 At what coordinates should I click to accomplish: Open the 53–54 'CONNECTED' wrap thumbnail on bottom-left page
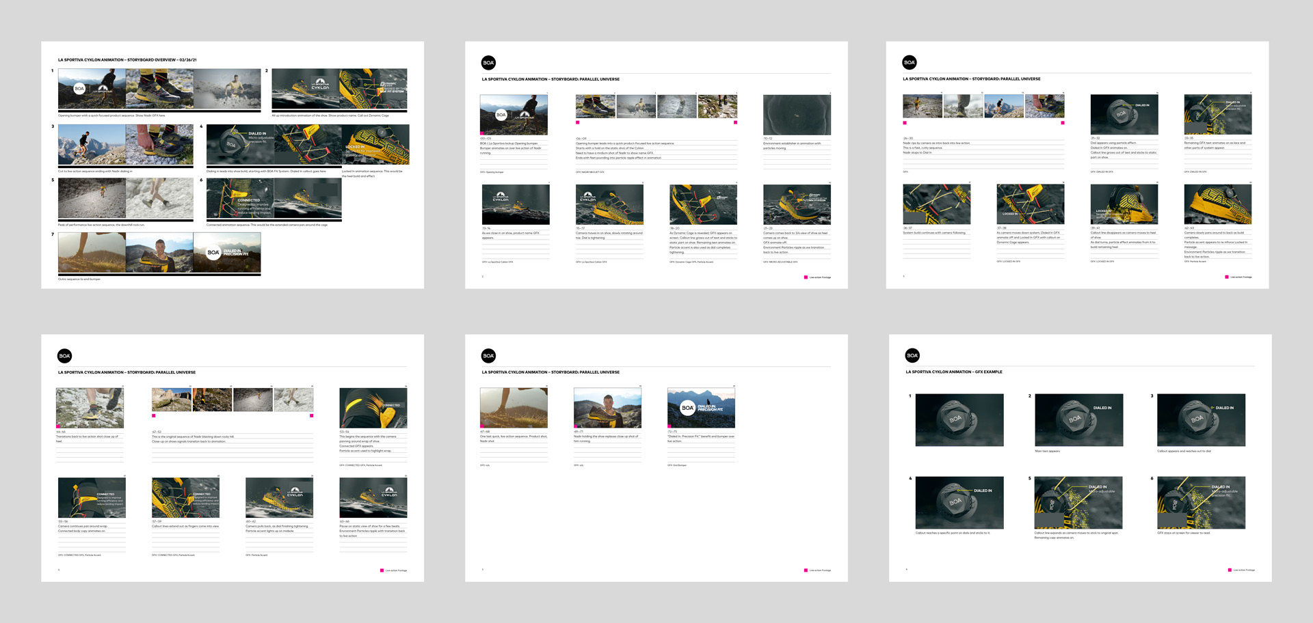[373, 408]
